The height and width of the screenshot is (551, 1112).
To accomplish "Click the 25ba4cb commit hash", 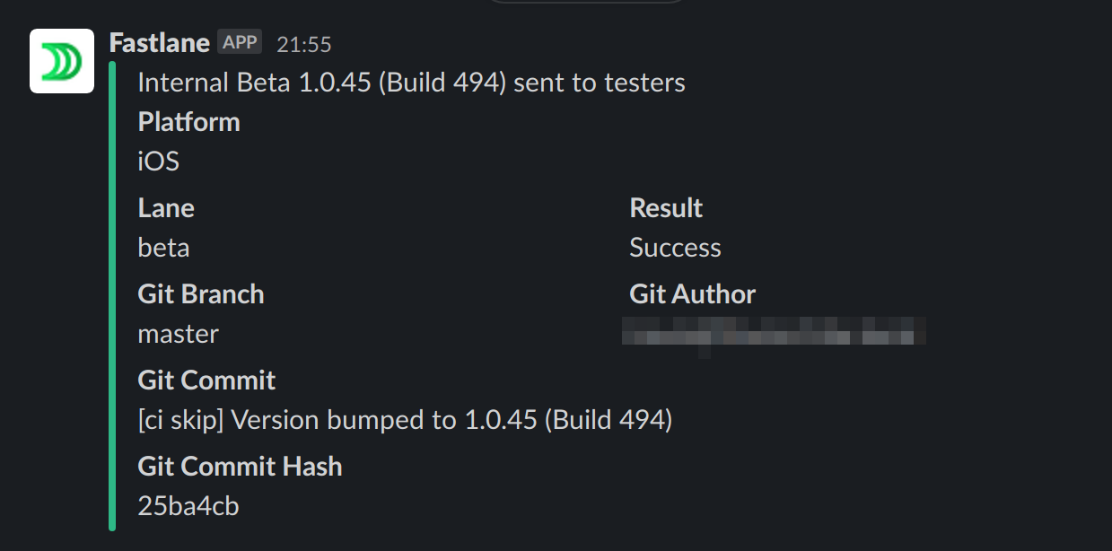I will point(188,506).
